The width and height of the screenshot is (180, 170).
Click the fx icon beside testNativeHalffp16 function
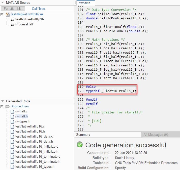click(x=12, y=19)
